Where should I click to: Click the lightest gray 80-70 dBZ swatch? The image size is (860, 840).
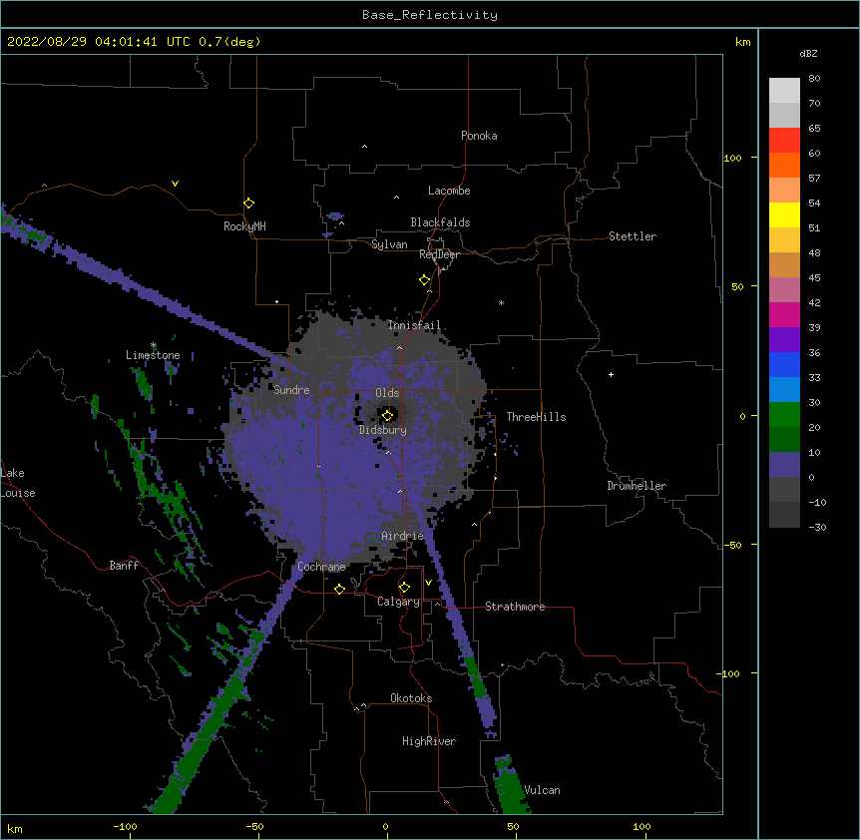pos(784,91)
